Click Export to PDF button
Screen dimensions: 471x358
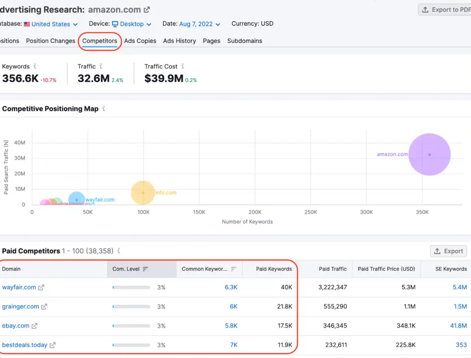point(445,10)
